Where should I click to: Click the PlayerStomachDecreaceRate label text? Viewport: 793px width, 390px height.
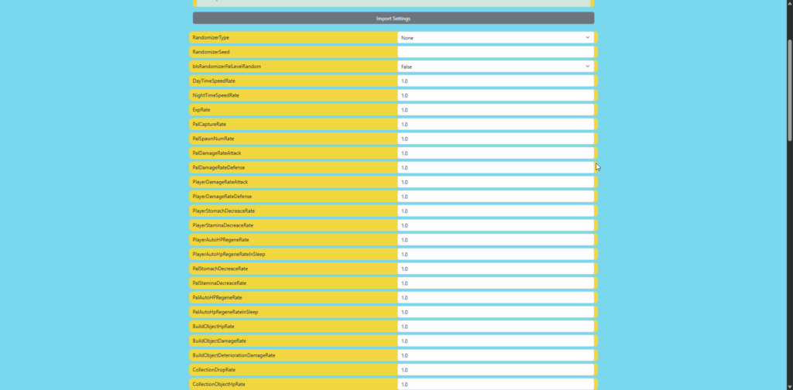click(224, 210)
